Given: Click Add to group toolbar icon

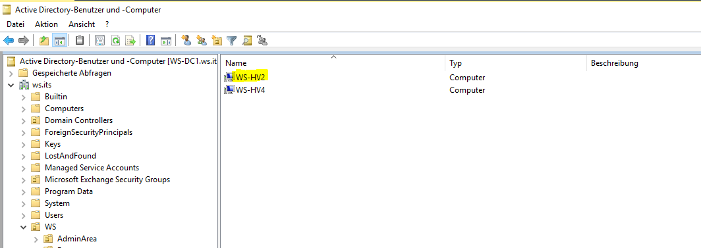Looking at the screenshot, I should (x=262, y=41).
